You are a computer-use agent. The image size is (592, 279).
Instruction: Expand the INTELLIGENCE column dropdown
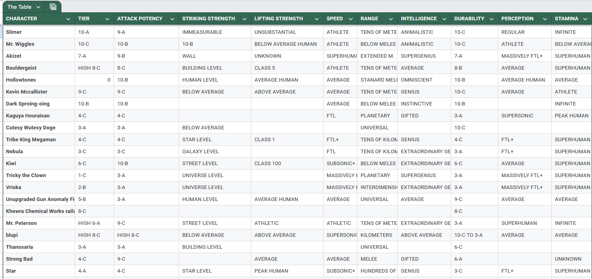[444, 19]
